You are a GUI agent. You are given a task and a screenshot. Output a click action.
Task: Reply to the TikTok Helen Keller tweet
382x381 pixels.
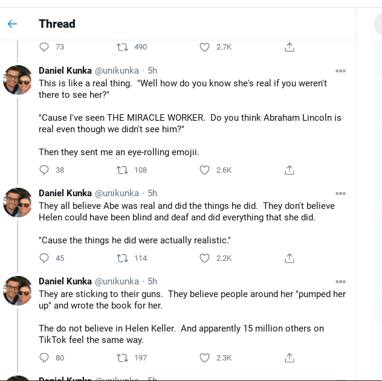[x=44, y=358]
